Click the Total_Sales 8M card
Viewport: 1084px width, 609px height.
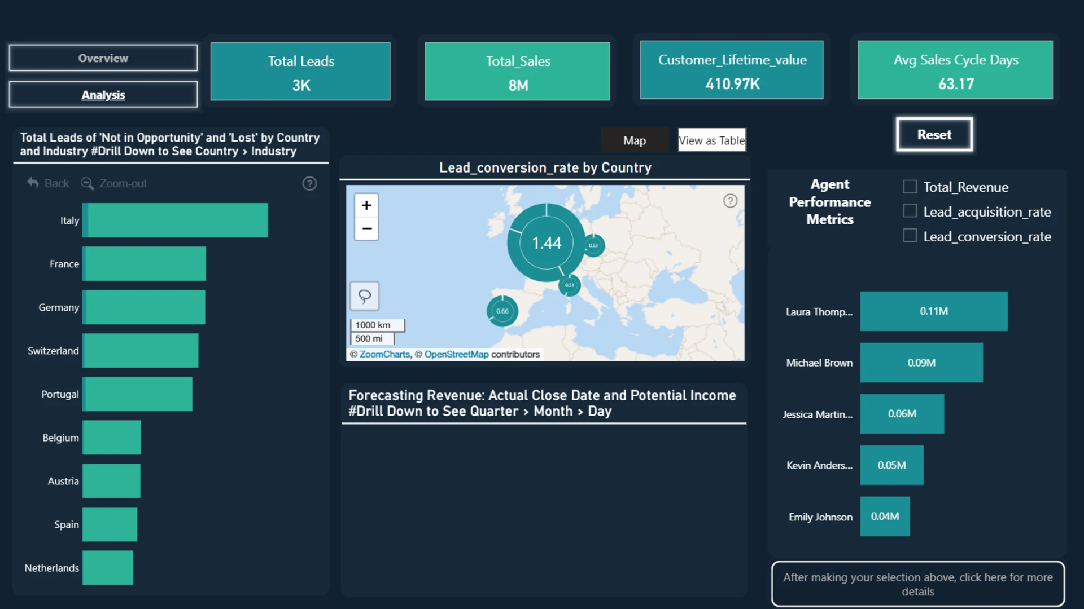[518, 72]
